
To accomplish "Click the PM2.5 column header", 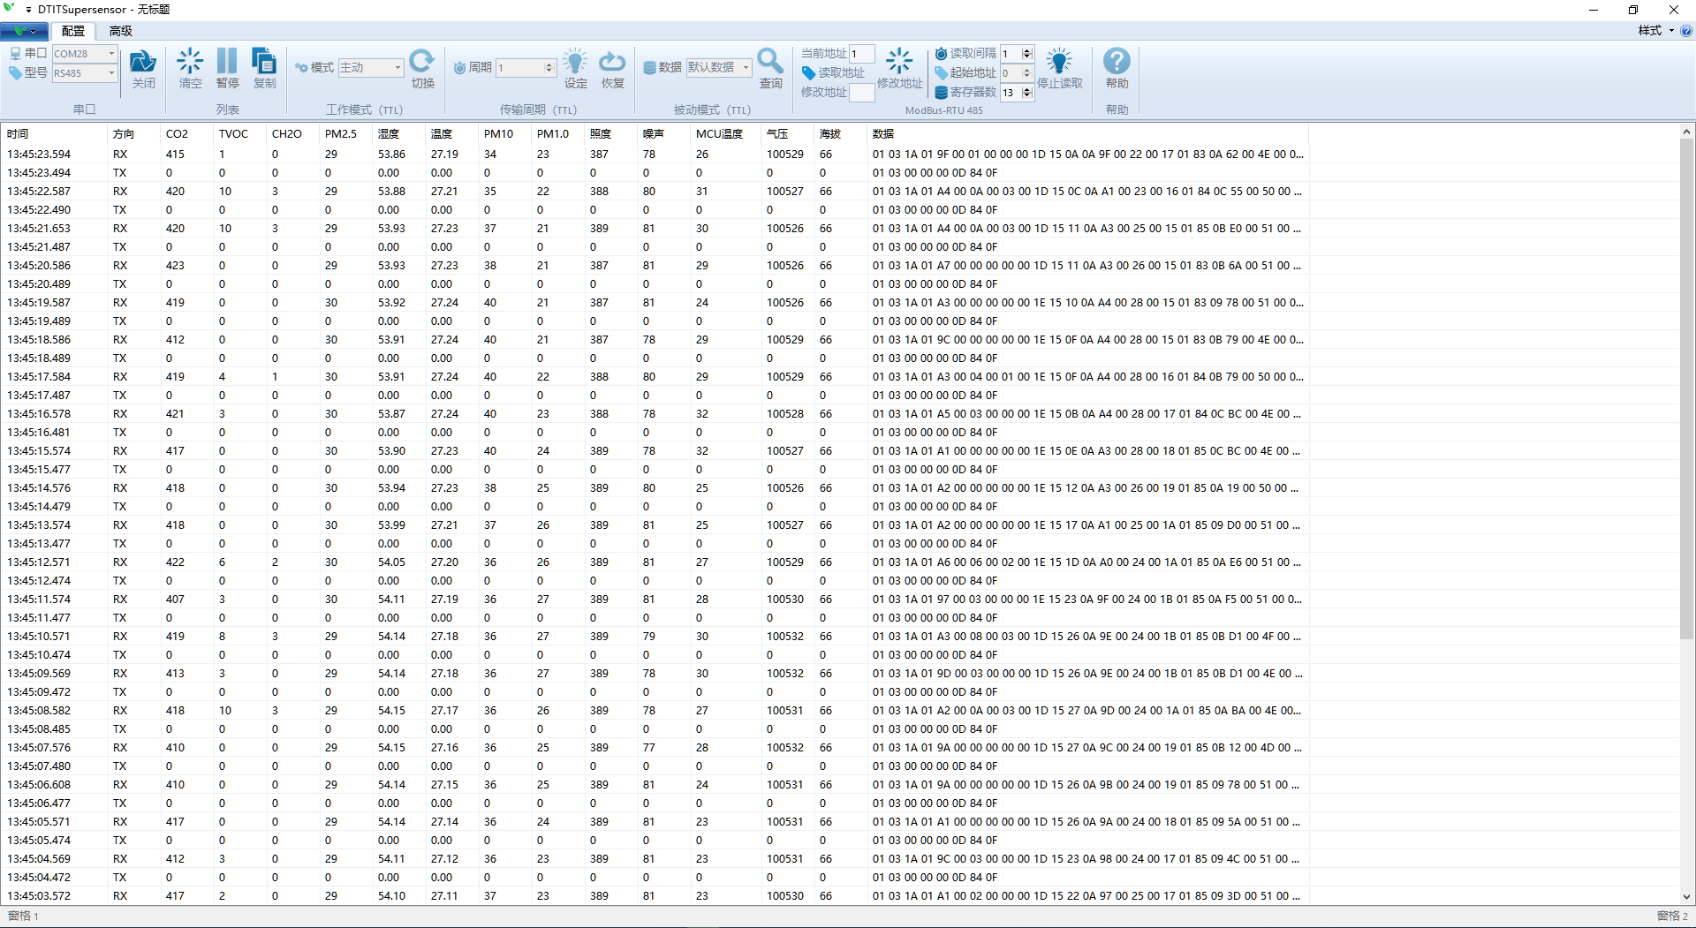I will pyautogui.click(x=344, y=133).
